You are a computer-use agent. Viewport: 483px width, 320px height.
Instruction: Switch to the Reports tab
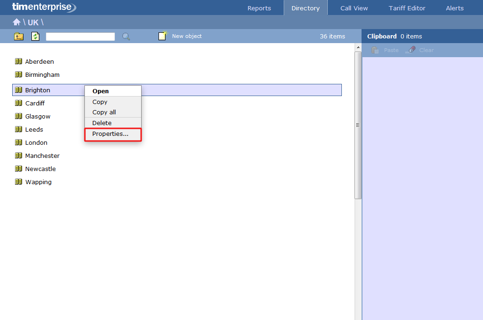(259, 8)
